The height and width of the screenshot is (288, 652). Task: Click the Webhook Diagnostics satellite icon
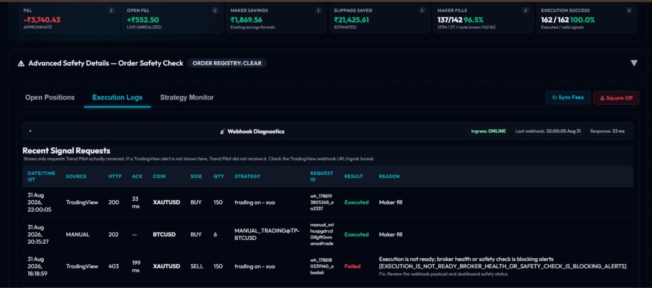pos(222,132)
